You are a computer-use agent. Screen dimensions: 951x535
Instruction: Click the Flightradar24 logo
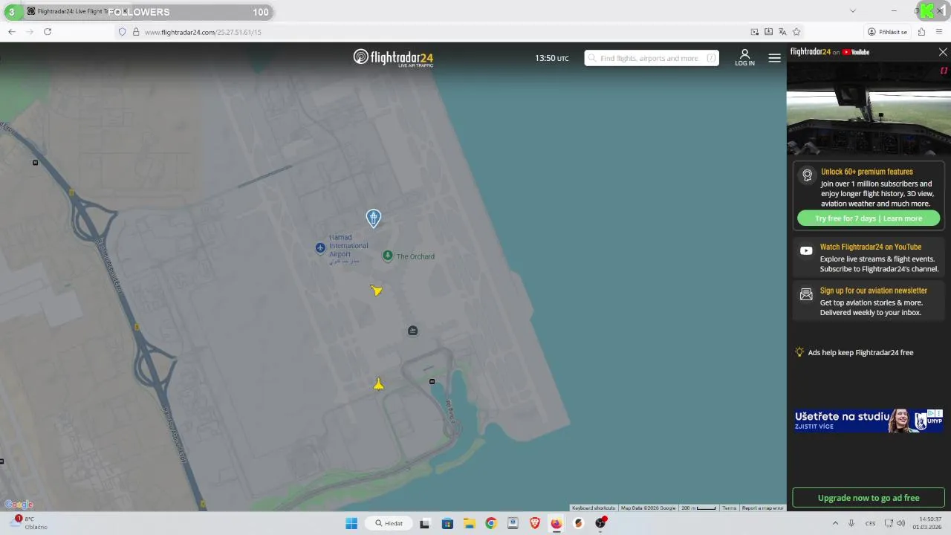pyautogui.click(x=393, y=58)
